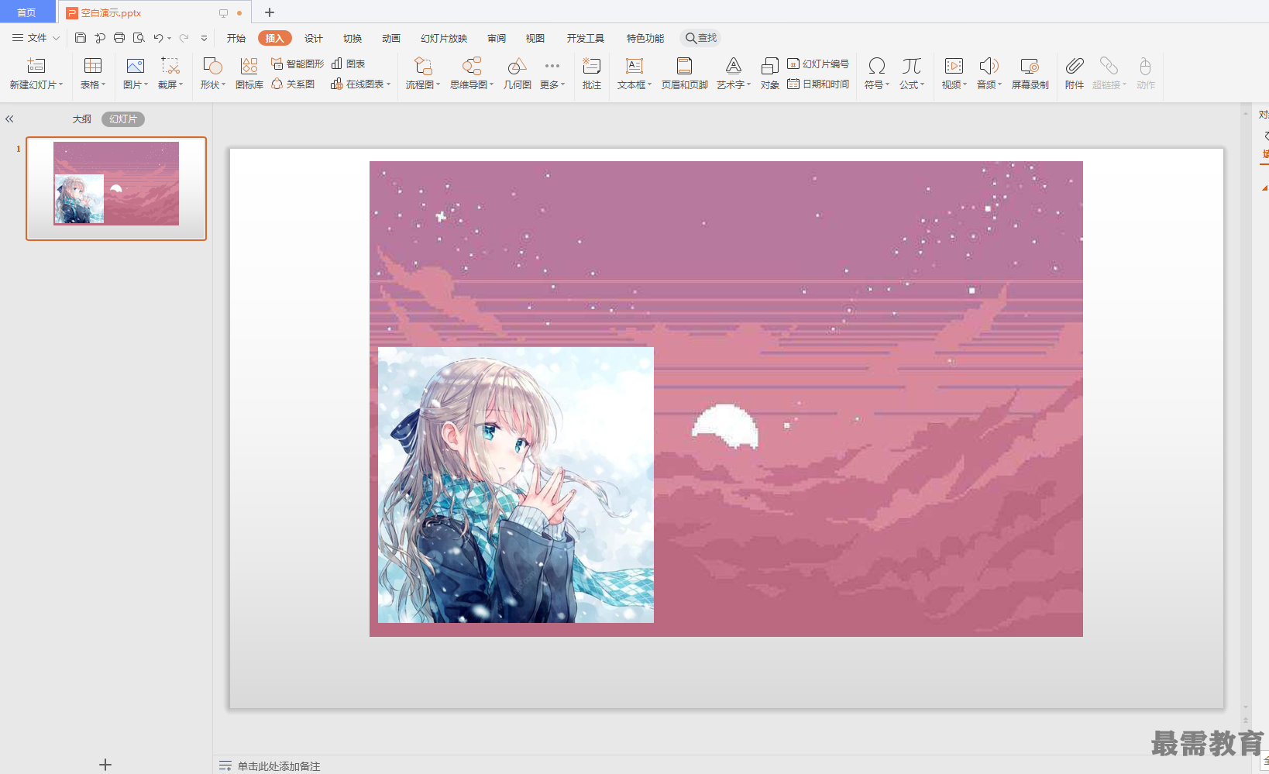This screenshot has width=1269, height=774.
Task: Switch to the 设计 ribbon tab
Action: pos(314,38)
